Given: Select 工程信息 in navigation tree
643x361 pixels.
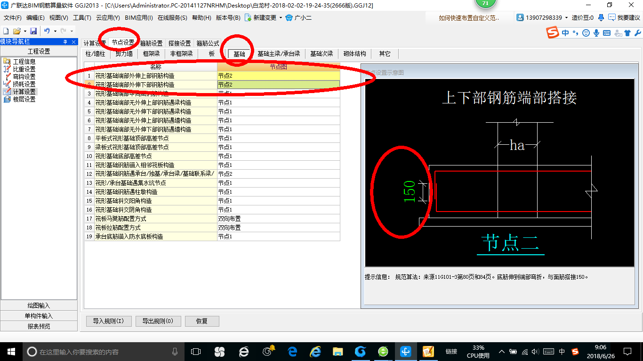Looking at the screenshot, I should click(x=24, y=62).
